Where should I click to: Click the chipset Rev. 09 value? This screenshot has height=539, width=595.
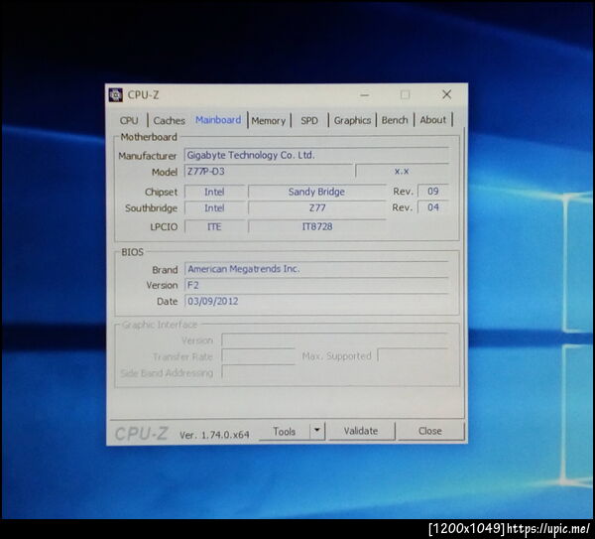click(x=433, y=191)
